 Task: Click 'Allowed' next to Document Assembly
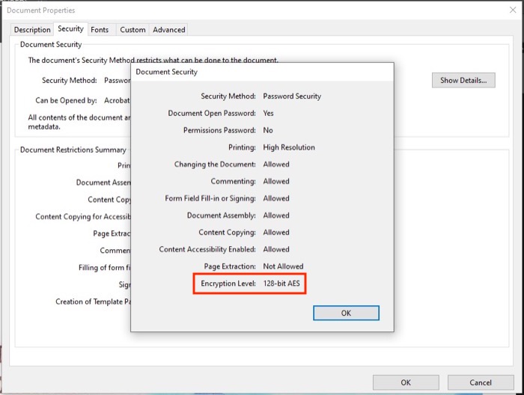point(276,215)
